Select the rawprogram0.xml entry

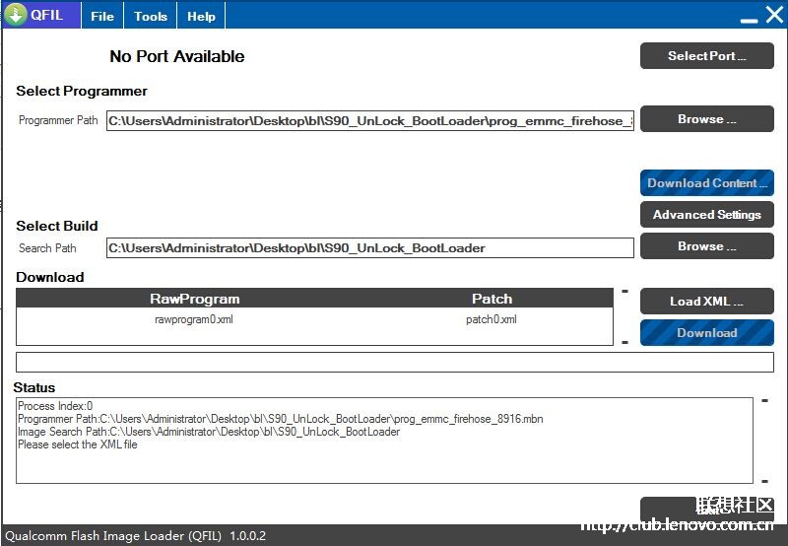click(x=194, y=319)
